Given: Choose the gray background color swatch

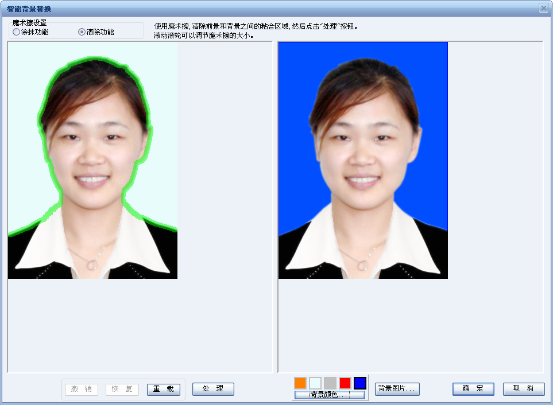Looking at the screenshot, I should pyautogui.click(x=330, y=383).
